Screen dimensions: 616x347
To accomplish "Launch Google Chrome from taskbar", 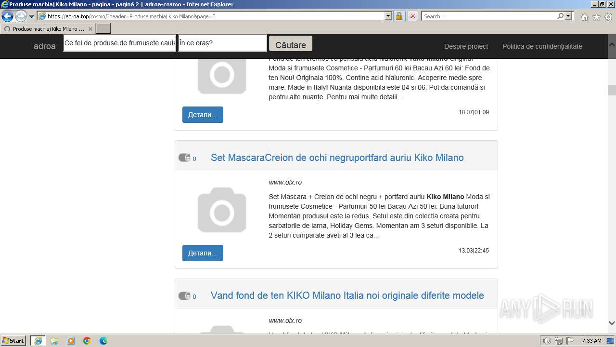I will (x=87, y=341).
